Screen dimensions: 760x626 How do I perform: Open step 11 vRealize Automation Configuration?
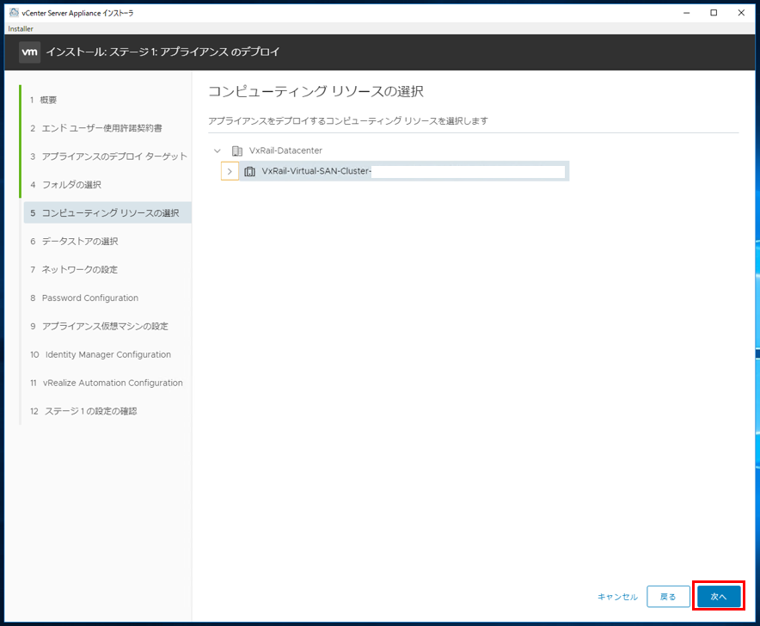(x=113, y=383)
